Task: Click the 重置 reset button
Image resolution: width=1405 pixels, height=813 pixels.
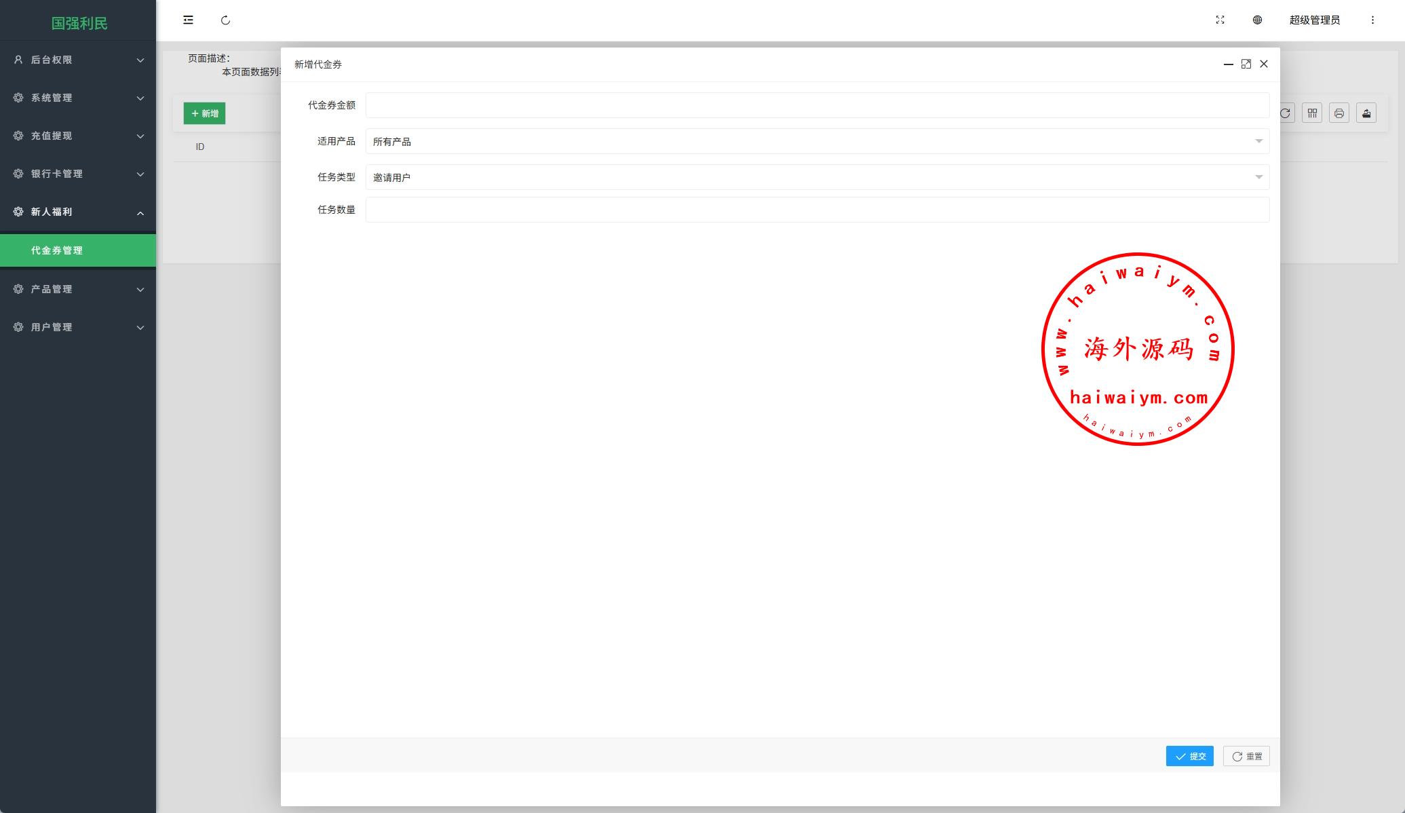Action: coord(1246,756)
